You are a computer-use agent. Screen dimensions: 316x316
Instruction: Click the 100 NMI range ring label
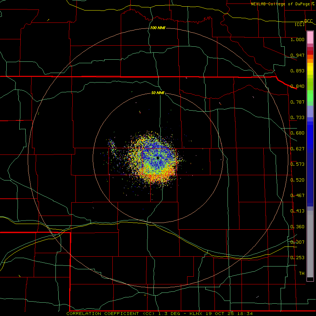click(x=158, y=28)
